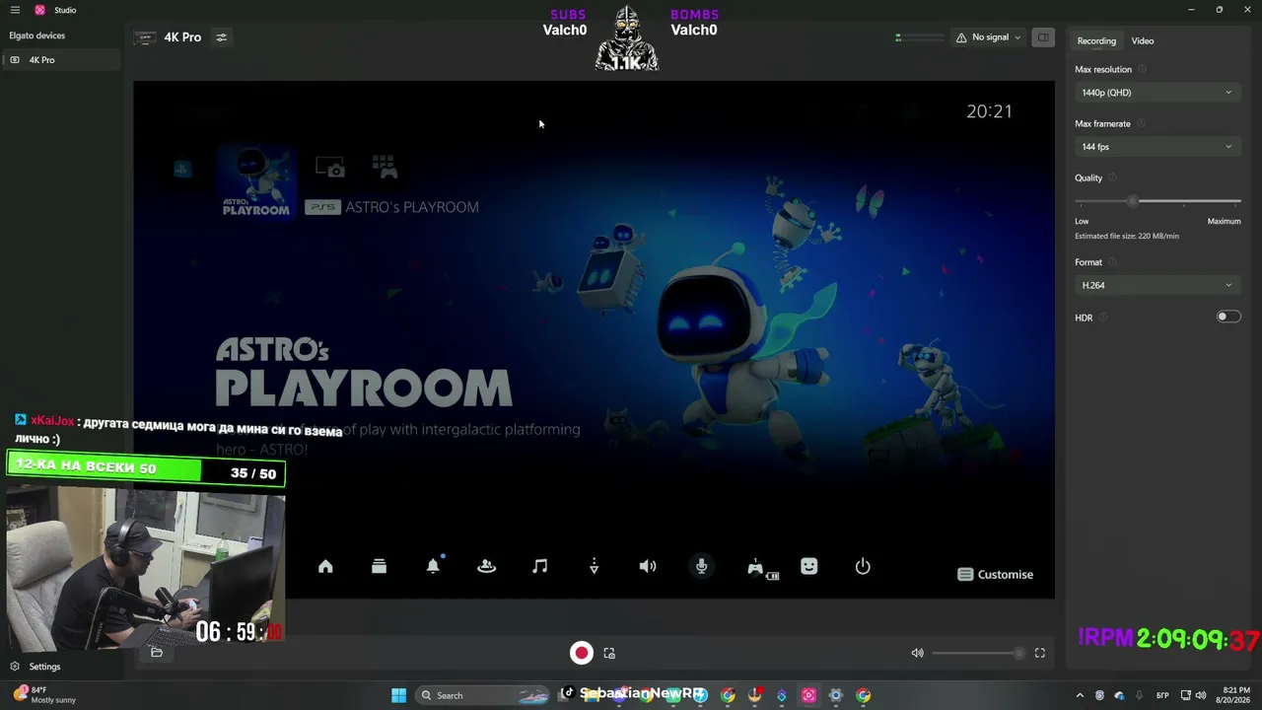Open the Max framerate dropdown

pos(1157,147)
